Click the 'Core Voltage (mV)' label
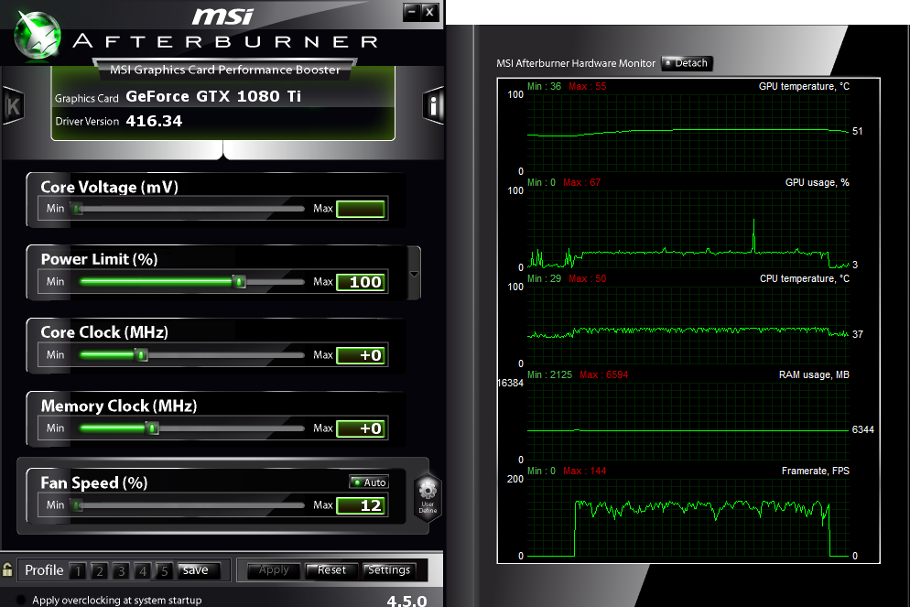This screenshot has height=607, width=910. [109, 188]
